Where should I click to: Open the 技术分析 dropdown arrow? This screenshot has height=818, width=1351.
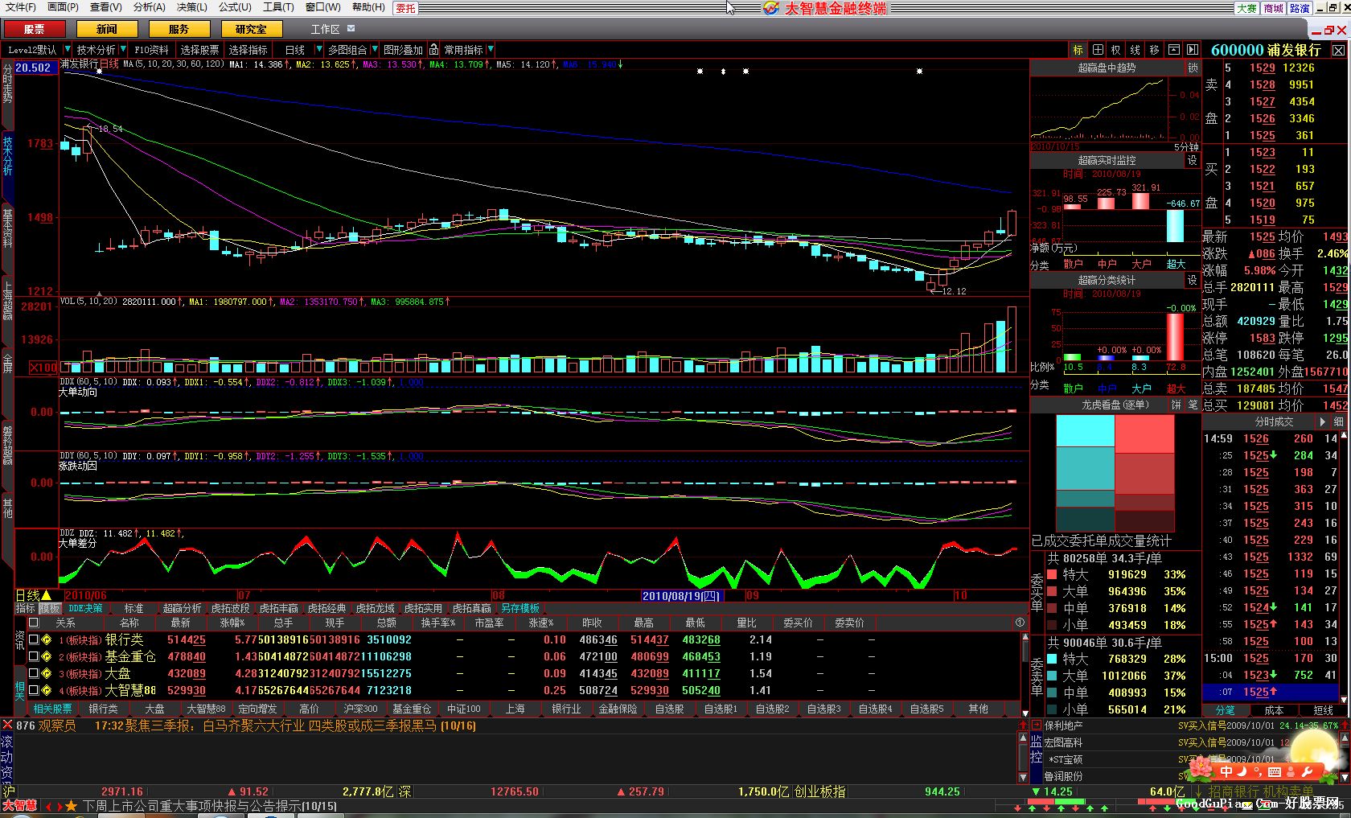pos(123,50)
